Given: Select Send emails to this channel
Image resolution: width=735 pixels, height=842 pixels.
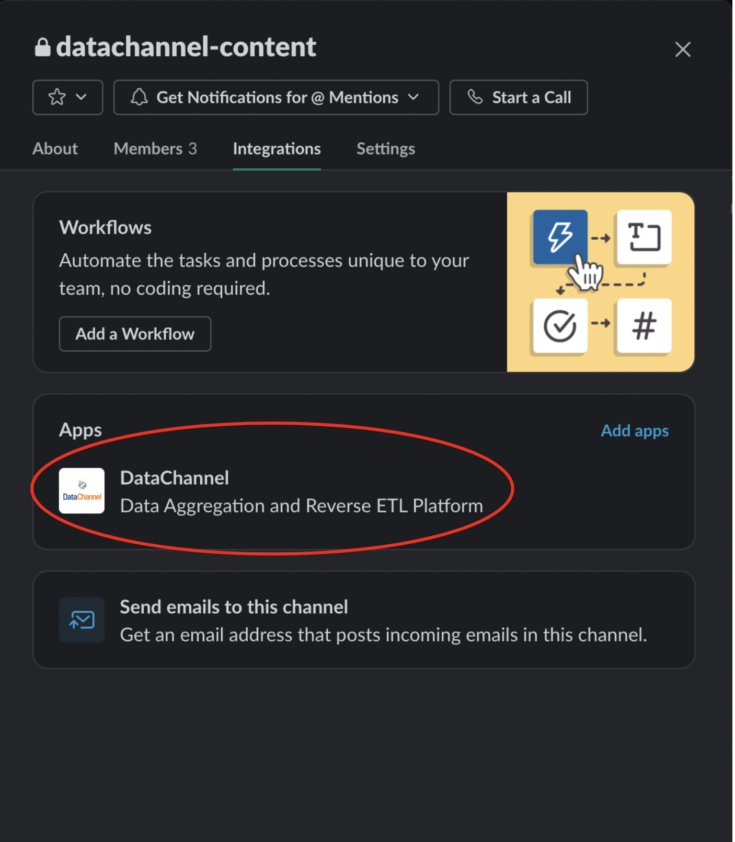Looking at the screenshot, I should pyautogui.click(x=234, y=607).
